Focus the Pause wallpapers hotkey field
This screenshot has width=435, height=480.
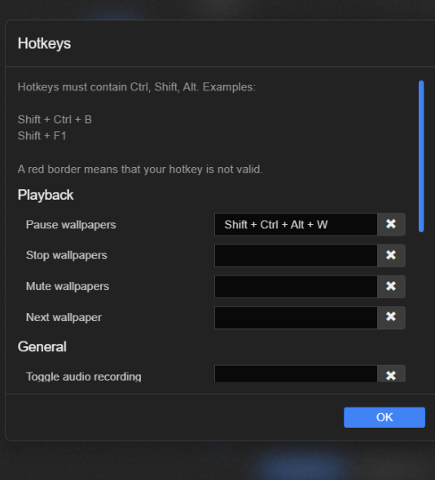tap(296, 224)
